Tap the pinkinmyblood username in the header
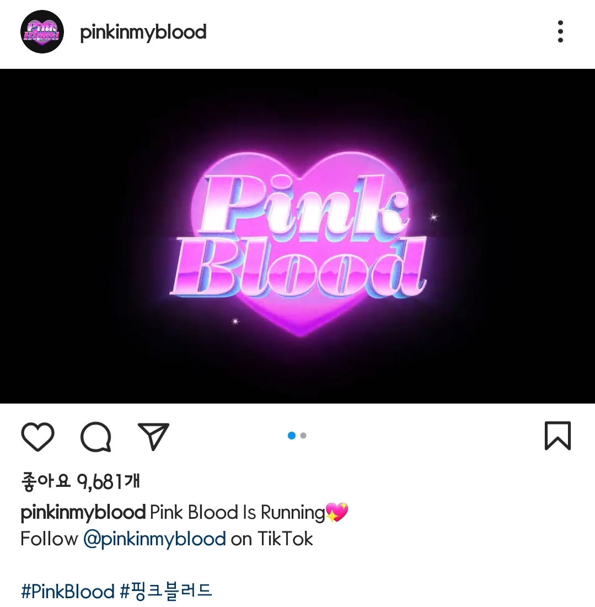 (x=143, y=33)
